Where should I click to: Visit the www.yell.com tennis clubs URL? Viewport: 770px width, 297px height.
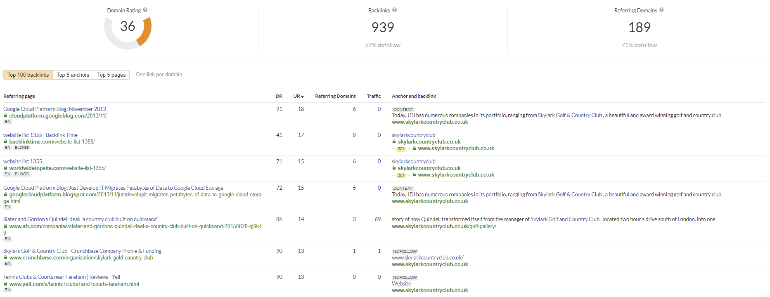click(74, 284)
